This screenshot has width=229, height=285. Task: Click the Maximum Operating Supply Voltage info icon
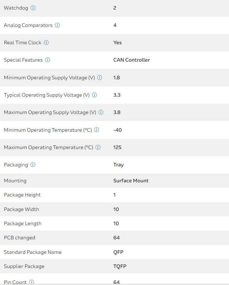click(x=101, y=112)
